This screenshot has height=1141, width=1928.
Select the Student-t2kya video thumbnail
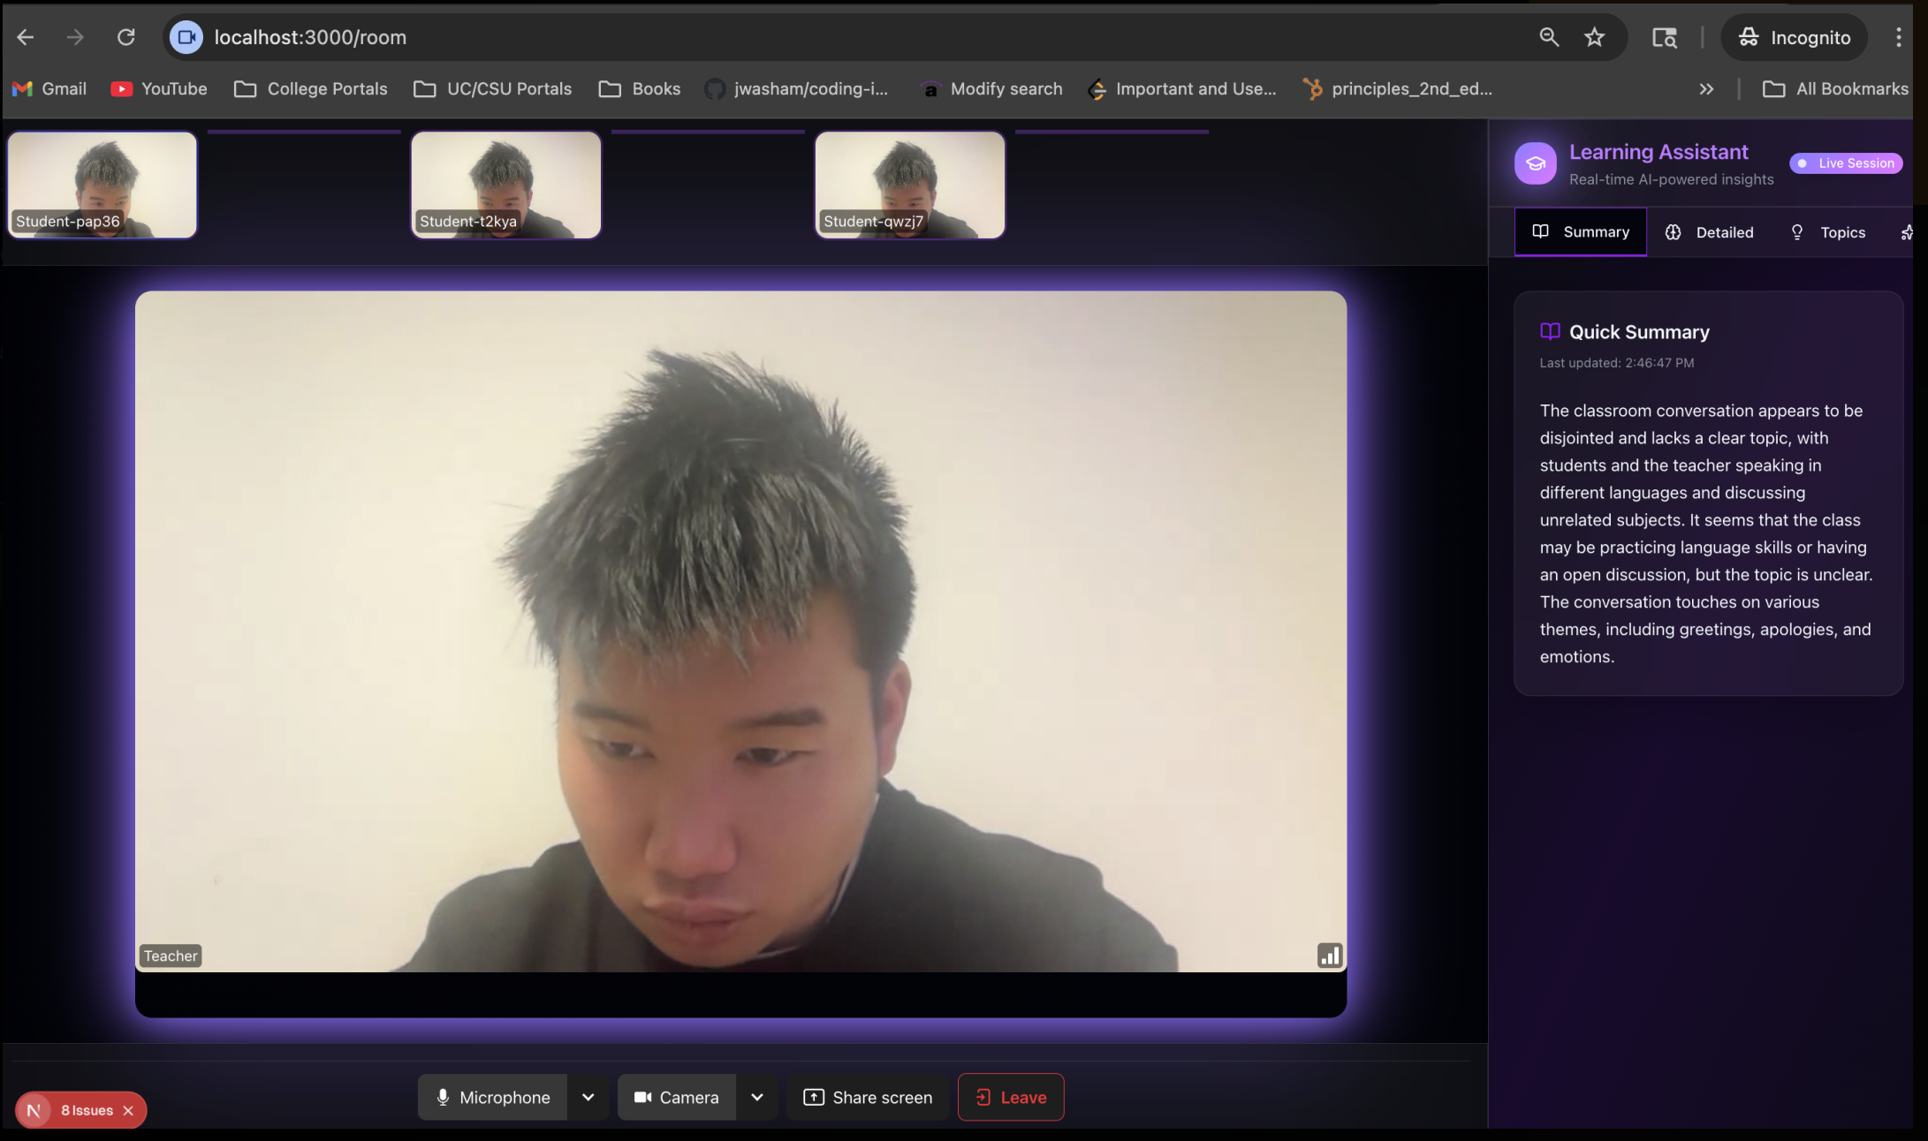506,185
